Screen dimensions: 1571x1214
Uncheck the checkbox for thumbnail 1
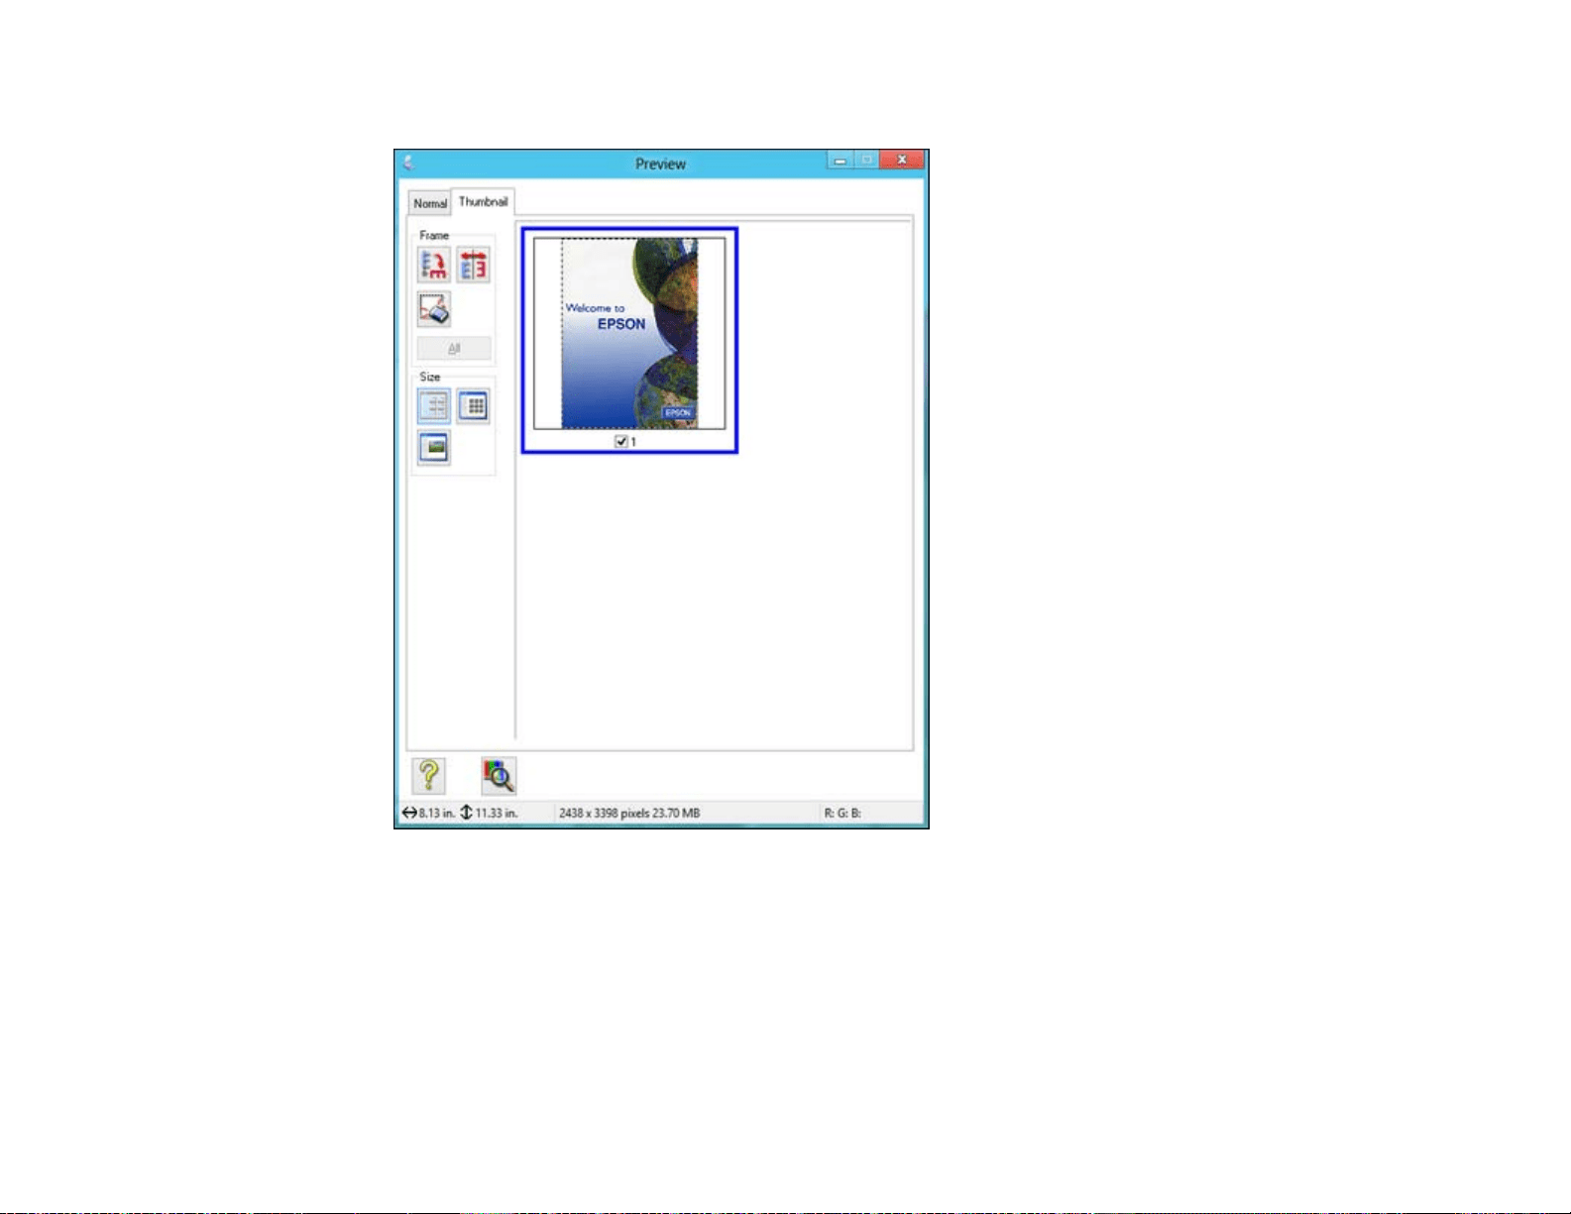coord(621,442)
